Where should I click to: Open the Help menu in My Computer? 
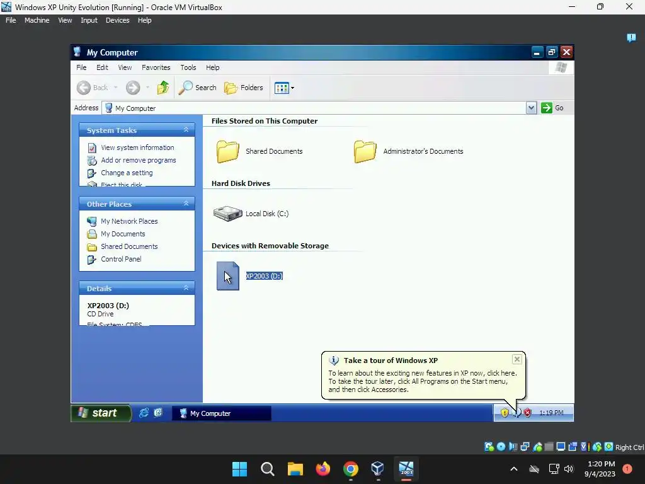[x=213, y=67]
